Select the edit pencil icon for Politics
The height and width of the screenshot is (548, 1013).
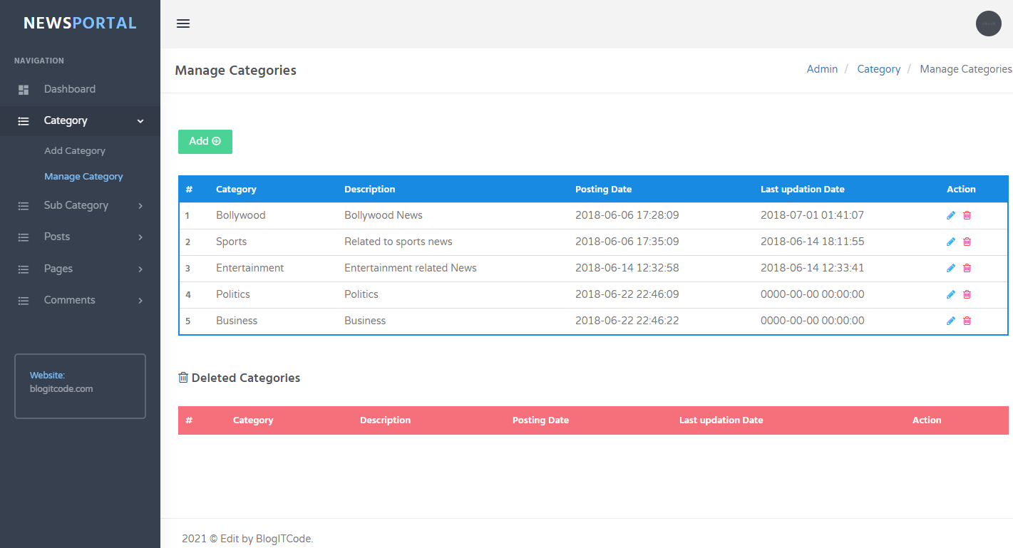[950, 294]
